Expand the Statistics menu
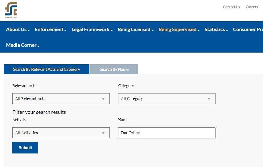 point(216,30)
